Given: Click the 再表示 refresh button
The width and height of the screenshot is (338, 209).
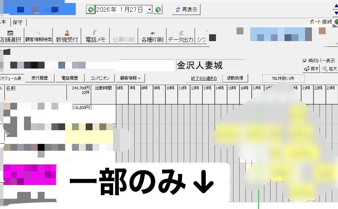Looking at the screenshot, I should (186, 10).
